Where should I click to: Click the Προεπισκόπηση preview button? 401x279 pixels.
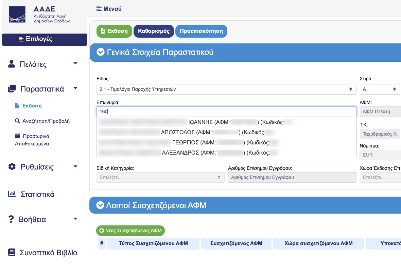[x=201, y=31]
